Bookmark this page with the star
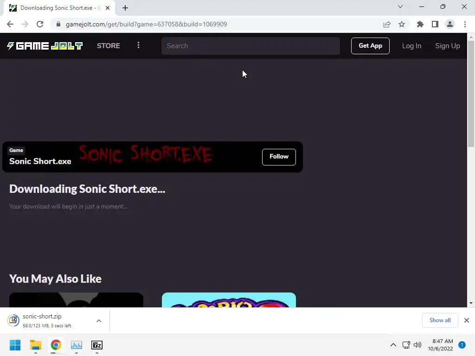The width and height of the screenshot is (475, 356). click(402, 24)
